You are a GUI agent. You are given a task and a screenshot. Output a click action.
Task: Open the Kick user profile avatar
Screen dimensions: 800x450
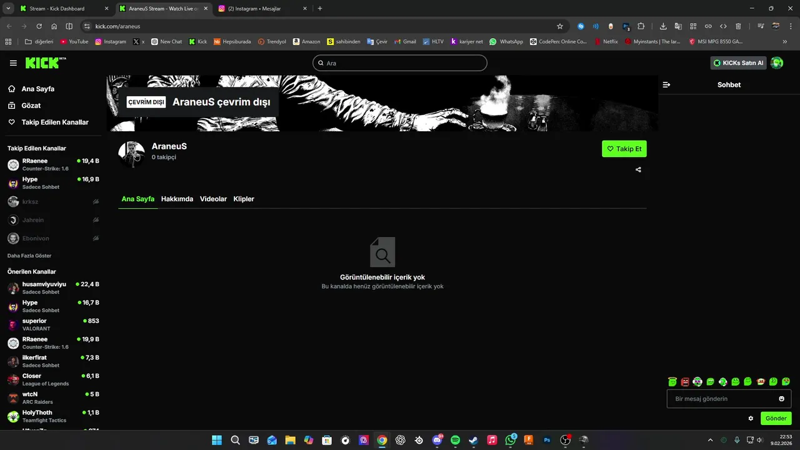tap(777, 62)
